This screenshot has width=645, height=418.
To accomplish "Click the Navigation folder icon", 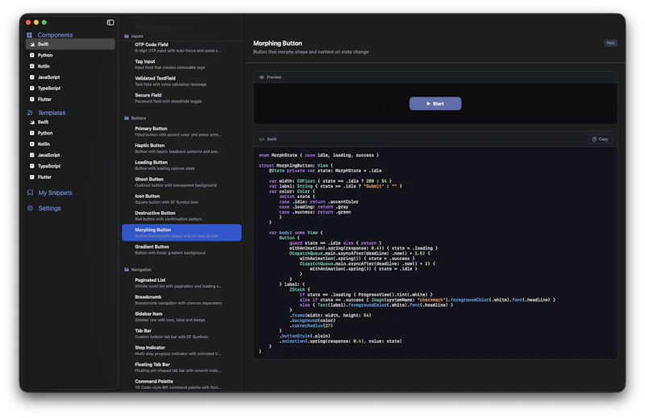I will pos(127,270).
